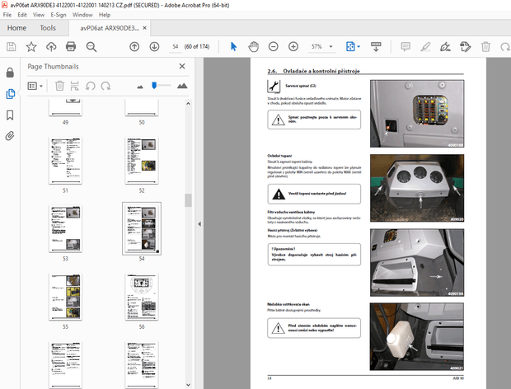Select page 54 thumbnail

(142, 229)
